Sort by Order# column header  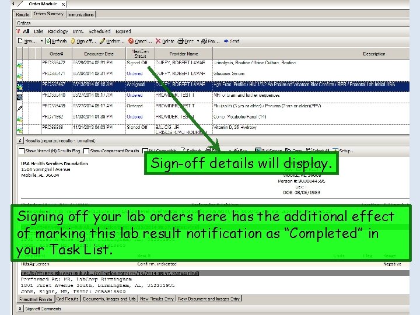pyautogui.click(x=57, y=54)
